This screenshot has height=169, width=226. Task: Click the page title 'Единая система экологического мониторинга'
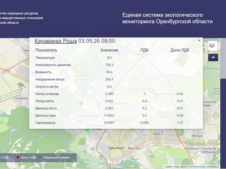tap(167, 18)
